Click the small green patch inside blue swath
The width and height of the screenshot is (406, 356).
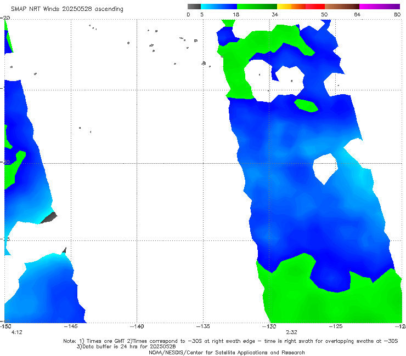point(306,106)
